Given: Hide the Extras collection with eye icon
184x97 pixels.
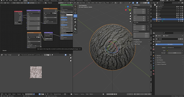Looking at the screenshot, I should 181,17.
